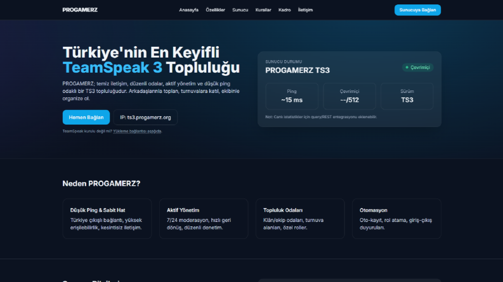This screenshot has height=282, width=503.
Task: Go to Özellikler section
Action: tap(215, 10)
